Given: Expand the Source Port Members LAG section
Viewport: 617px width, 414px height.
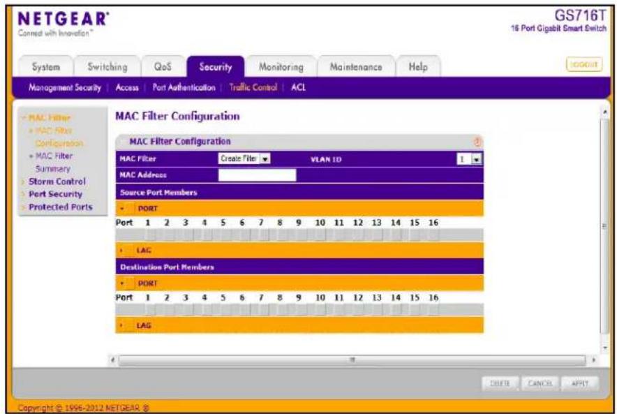Looking at the screenshot, I should click(x=121, y=251).
